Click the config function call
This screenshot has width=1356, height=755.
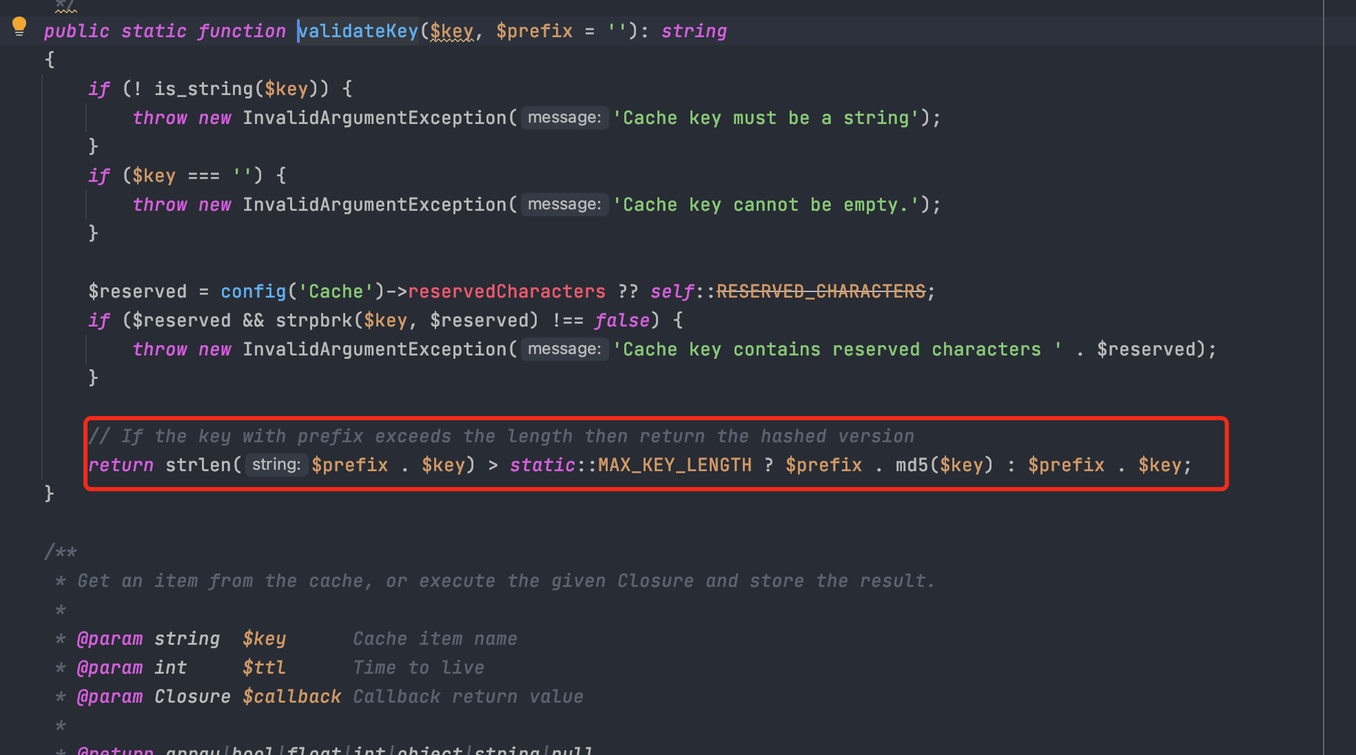coord(253,291)
